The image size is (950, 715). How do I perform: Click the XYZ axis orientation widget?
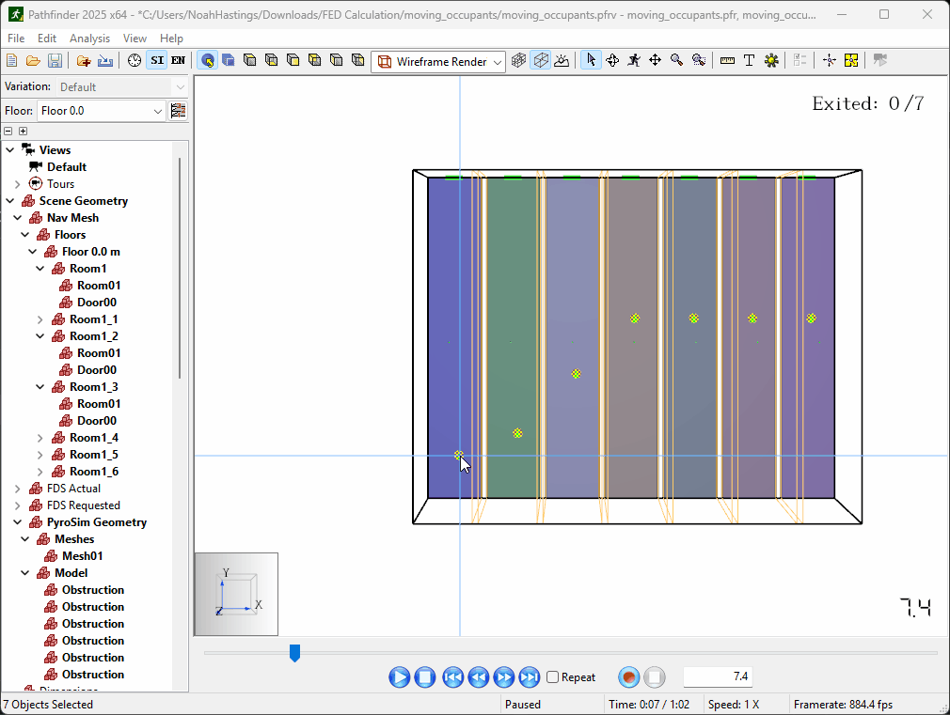click(236, 594)
